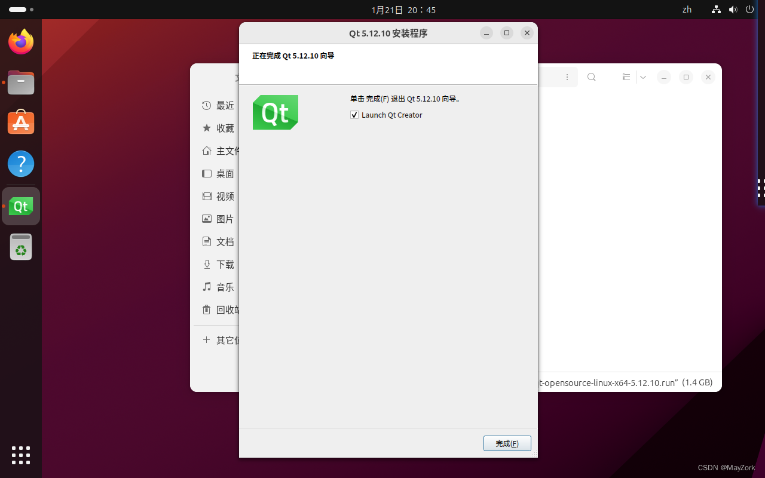Image resolution: width=765 pixels, height=478 pixels.
Task: Open the clock showing 1月21日 20:45
Action: click(403, 10)
